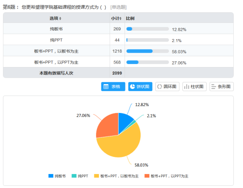
Task: Switch to 柱状图 column chart
Action: [194, 87]
